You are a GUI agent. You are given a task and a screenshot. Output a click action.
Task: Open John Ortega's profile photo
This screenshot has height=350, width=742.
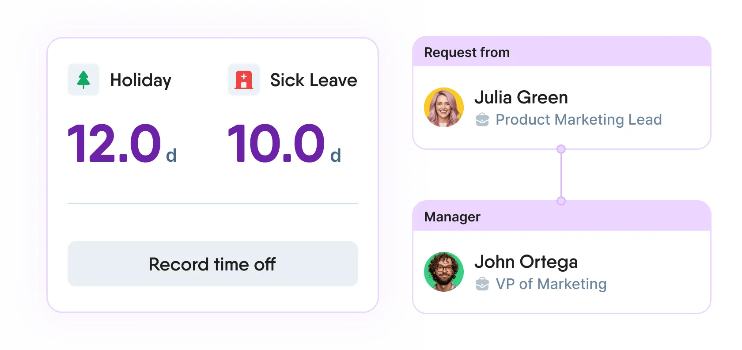point(444,272)
